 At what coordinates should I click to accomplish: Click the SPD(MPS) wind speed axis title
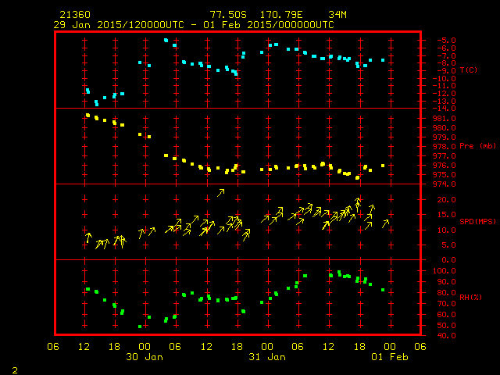tap(477, 221)
